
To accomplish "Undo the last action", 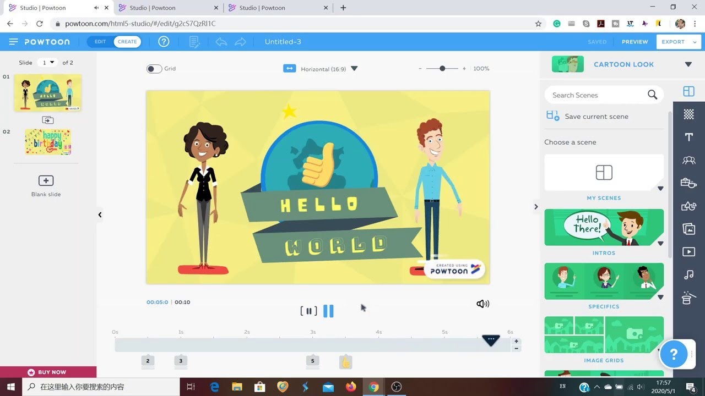I will click(221, 42).
